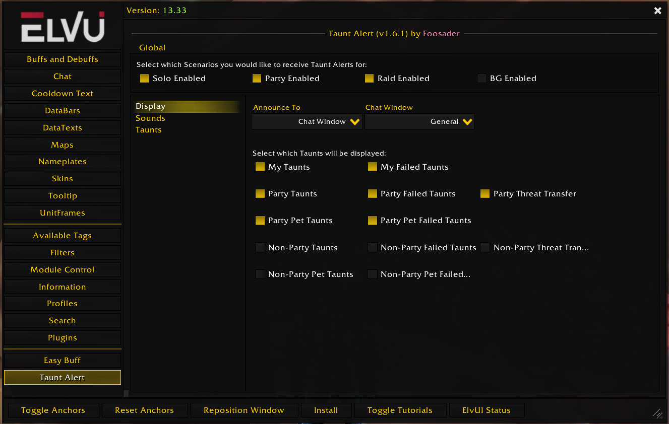669x424 pixels.
Task: Click Toggle Tutorials button
Action: (400, 410)
